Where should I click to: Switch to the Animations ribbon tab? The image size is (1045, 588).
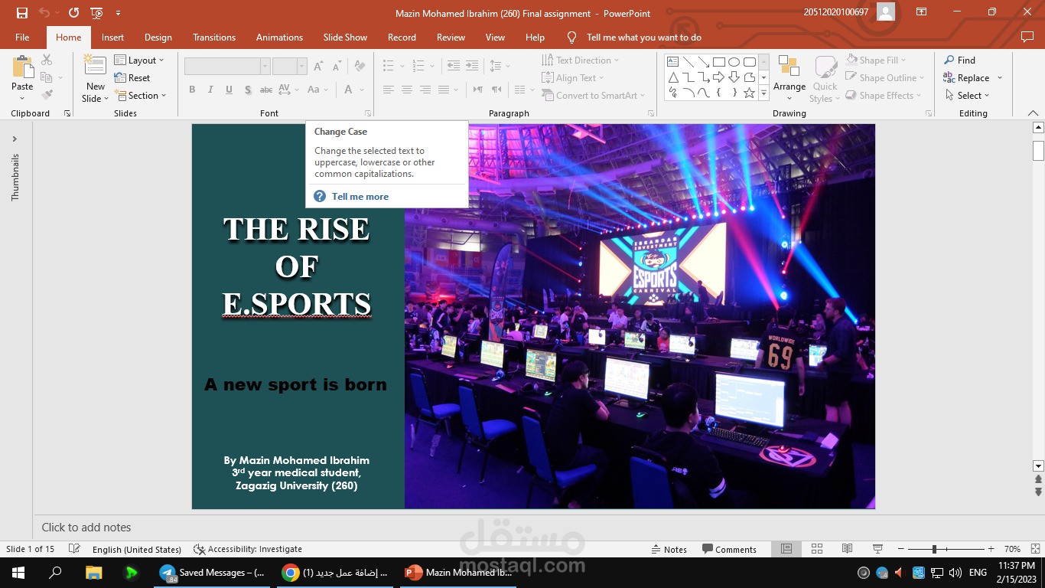(x=279, y=37)
